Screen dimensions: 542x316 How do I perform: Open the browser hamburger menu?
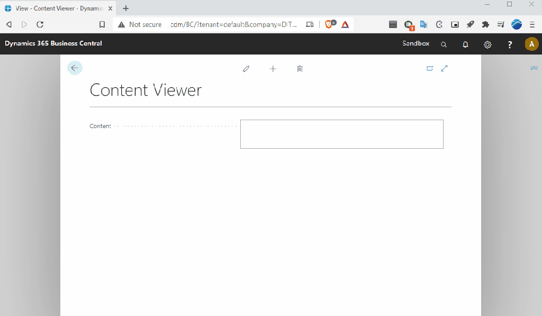pyautogui.click(x=532, y=24)
